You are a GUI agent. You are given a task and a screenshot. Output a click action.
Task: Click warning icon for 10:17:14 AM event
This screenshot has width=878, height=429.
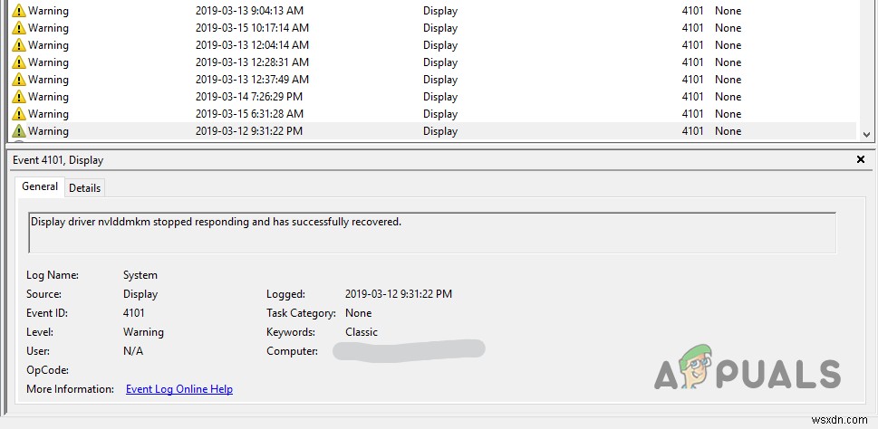(19, 28)
